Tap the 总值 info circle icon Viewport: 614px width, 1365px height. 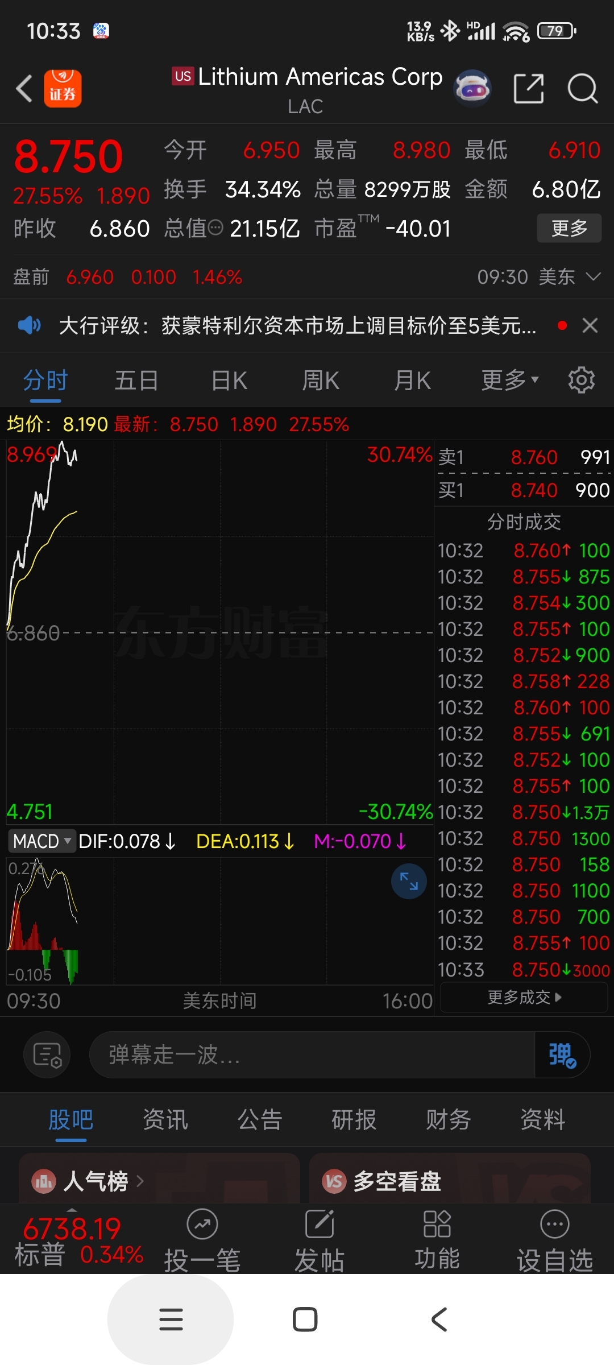click(x=215, y=228)
